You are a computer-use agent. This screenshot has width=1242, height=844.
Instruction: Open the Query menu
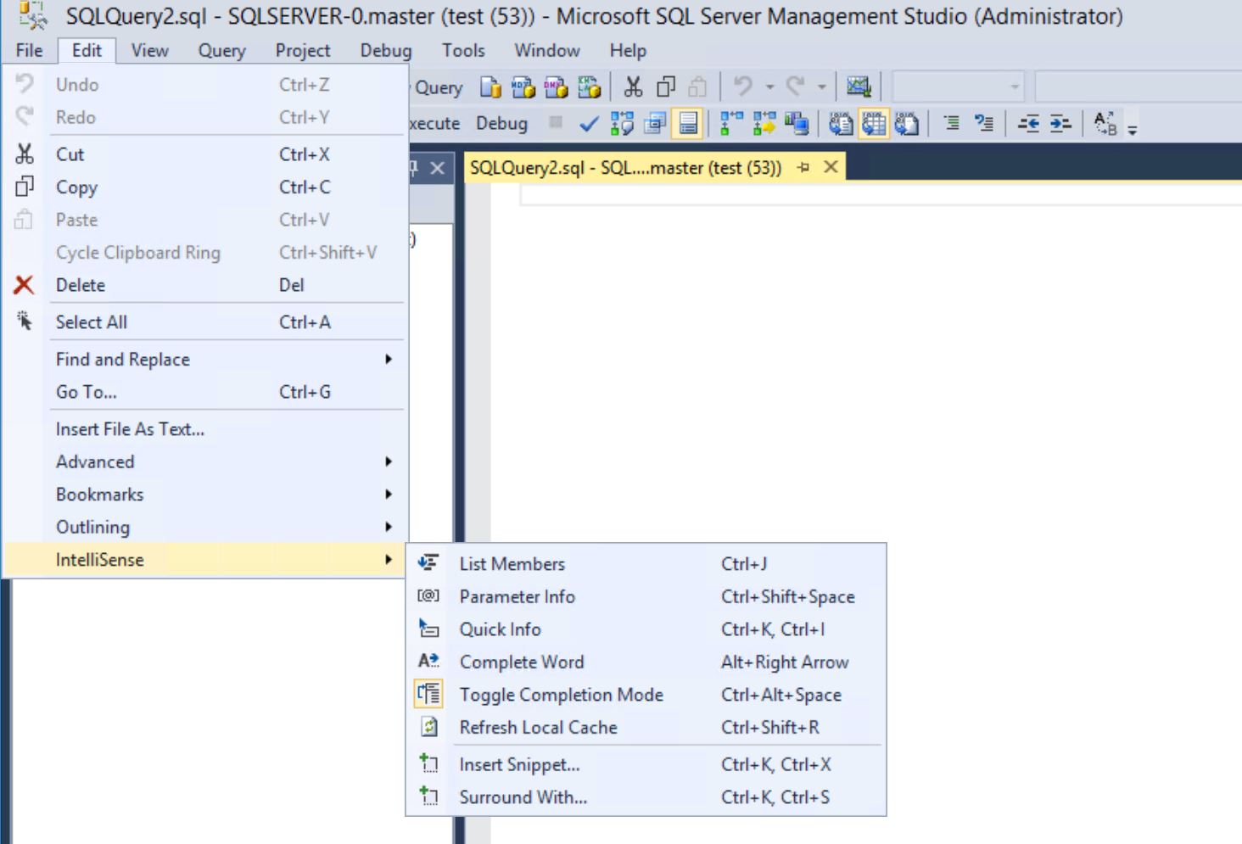coord(221,50)
